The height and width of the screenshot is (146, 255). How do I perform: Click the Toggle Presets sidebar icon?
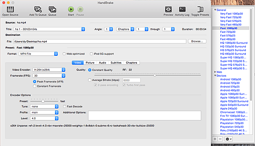click(x=200, y=9)
